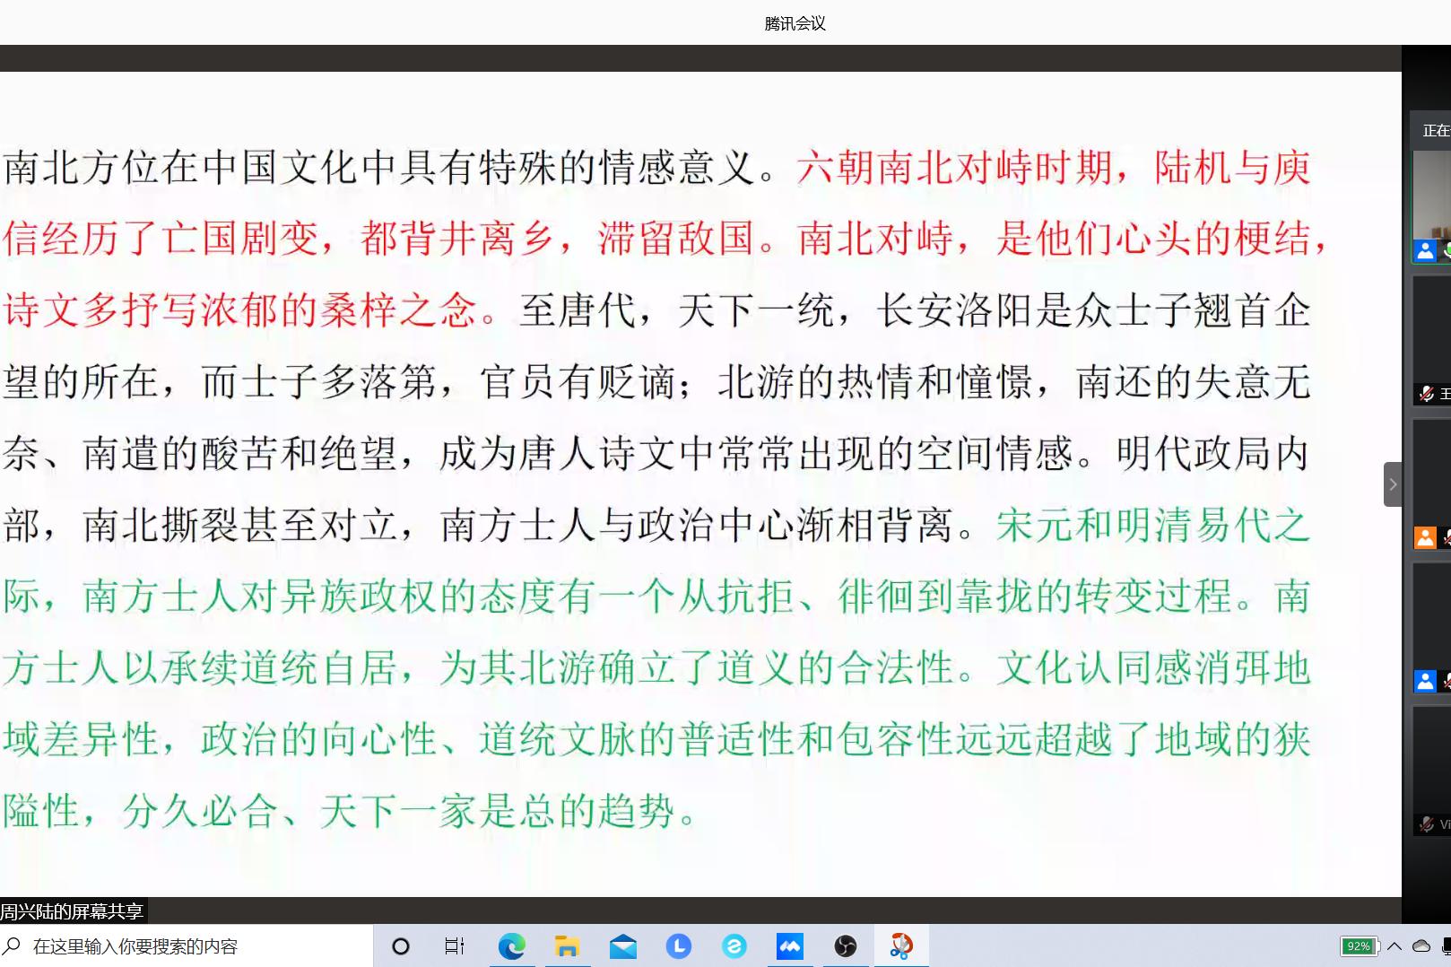Open the Tencent Meeting taskbar icon
The width and height of the screenshot is (1451, 967).
coord(789,946)
